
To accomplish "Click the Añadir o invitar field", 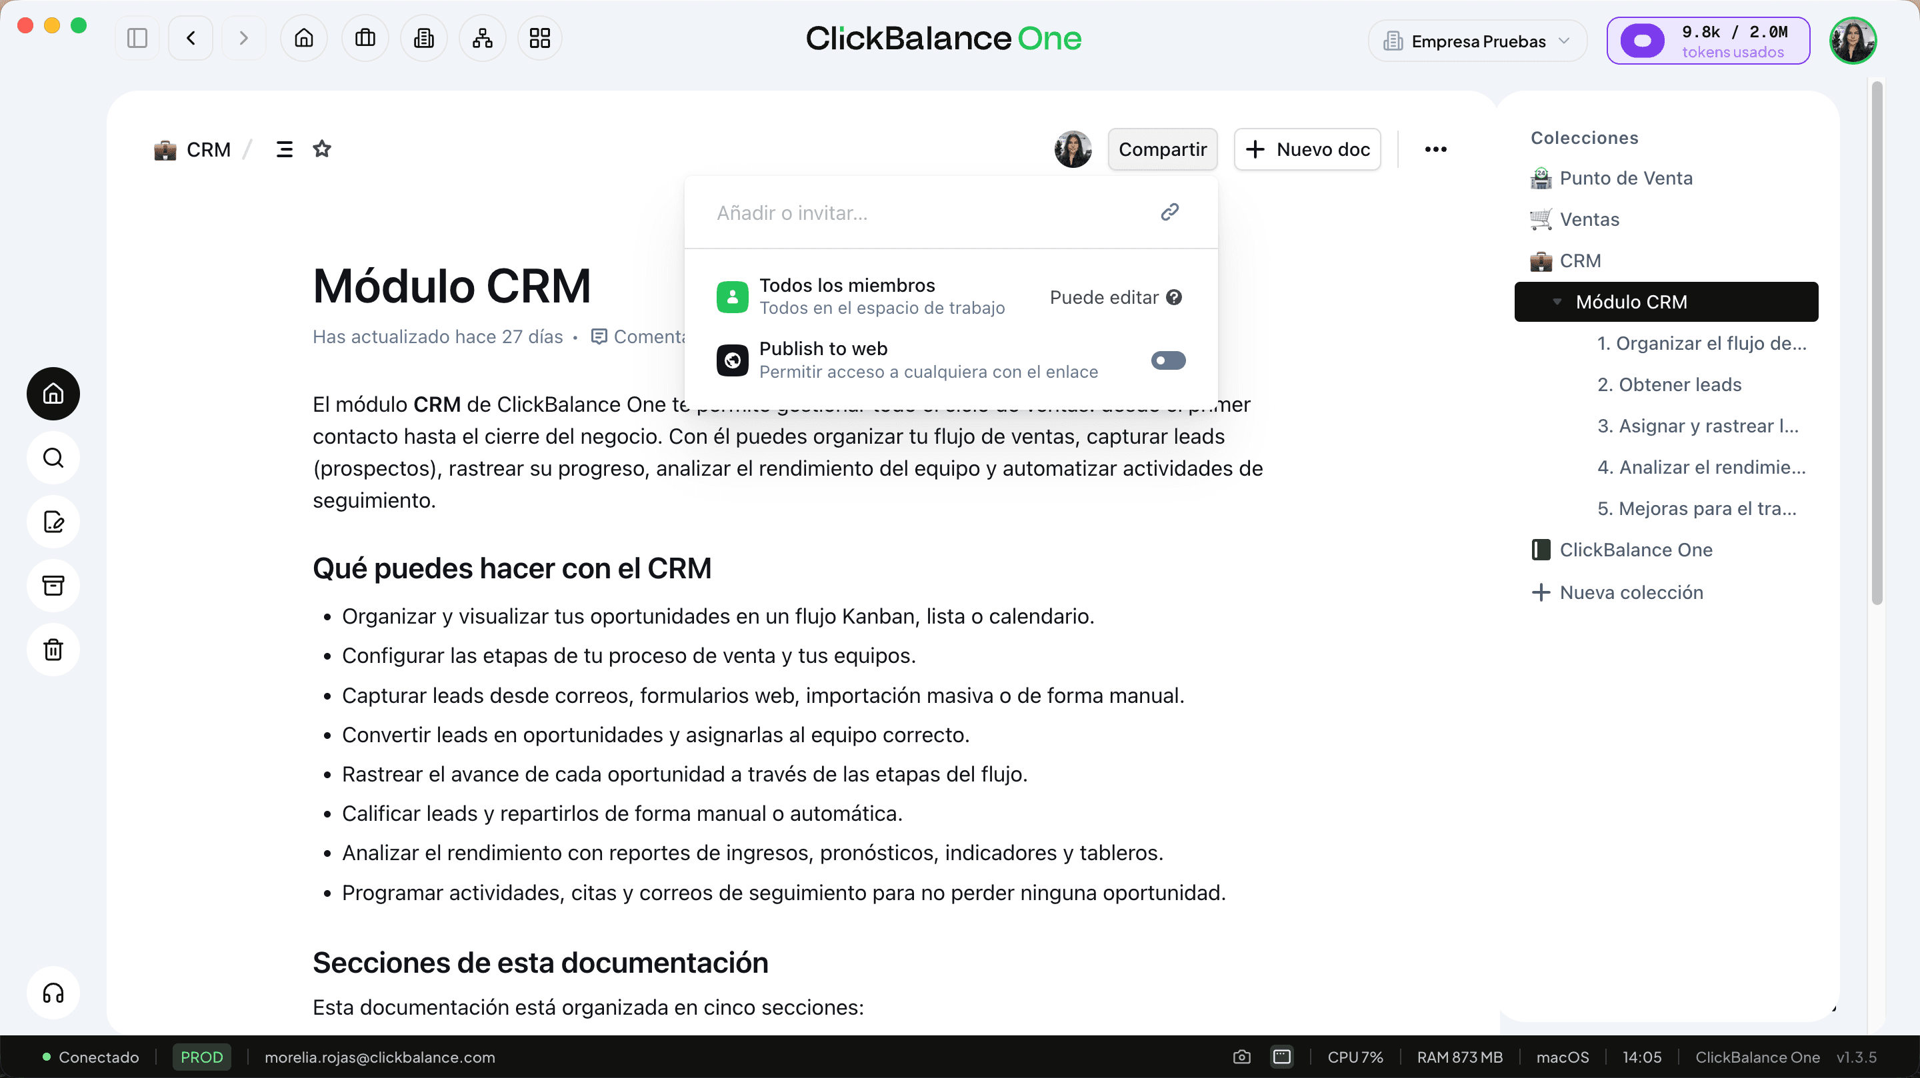I will click(924, 213).
